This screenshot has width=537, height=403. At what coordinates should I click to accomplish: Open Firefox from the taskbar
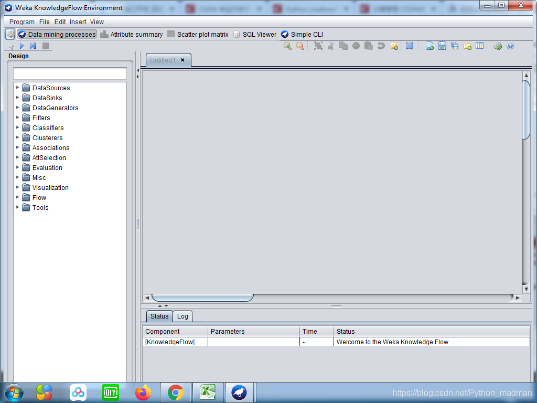click(x=143, y=393)
